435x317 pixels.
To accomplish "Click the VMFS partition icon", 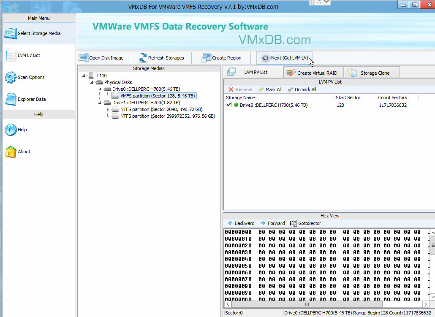I will pyautogui.click(x=115, y=96).
